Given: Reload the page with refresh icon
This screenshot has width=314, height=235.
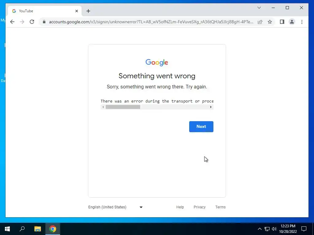Looking at the screenshot, I should 32,22.
